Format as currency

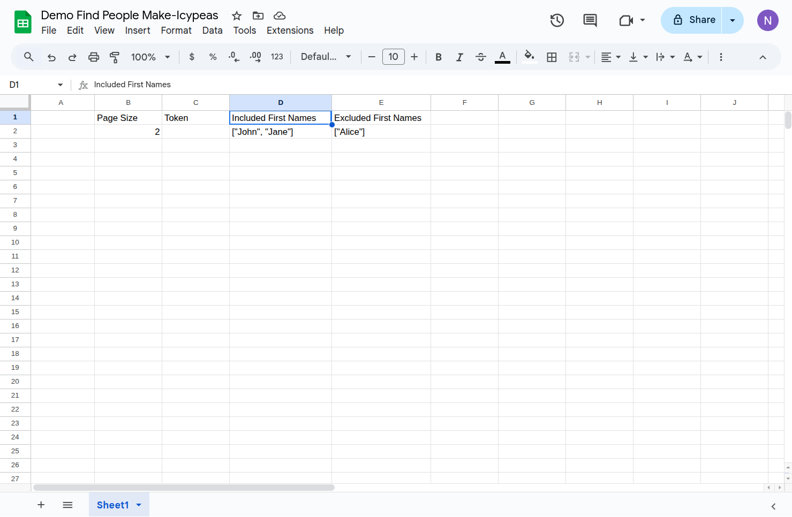click(192, 57)
